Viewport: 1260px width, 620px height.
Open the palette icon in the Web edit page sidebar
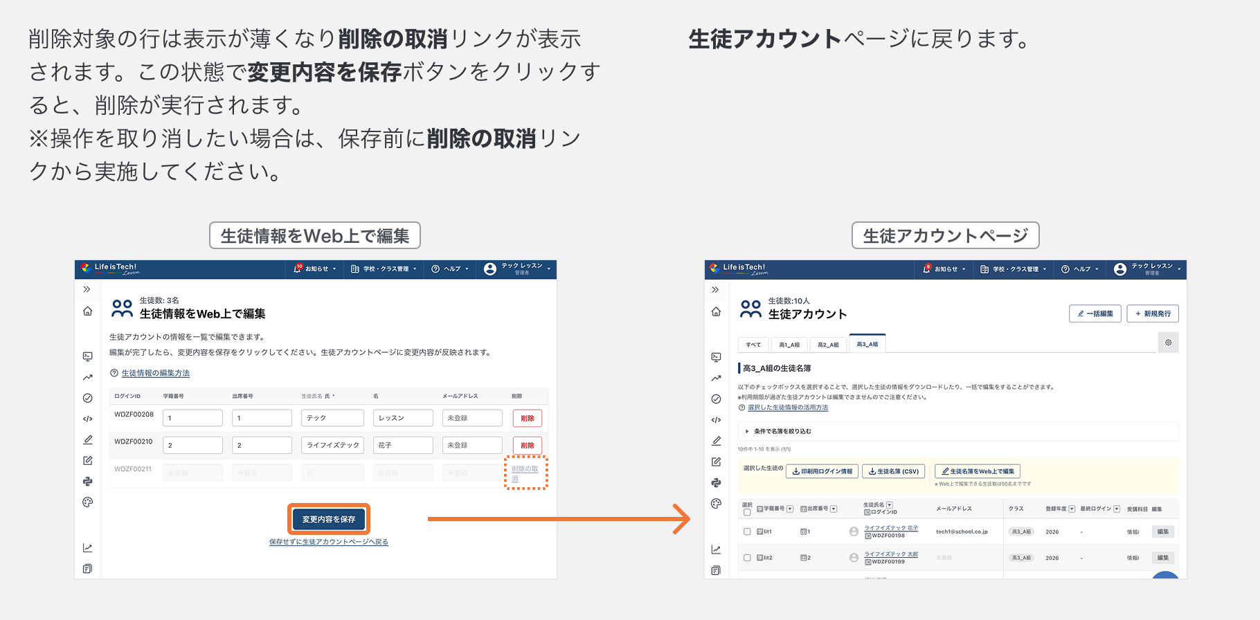click(87, 502)
